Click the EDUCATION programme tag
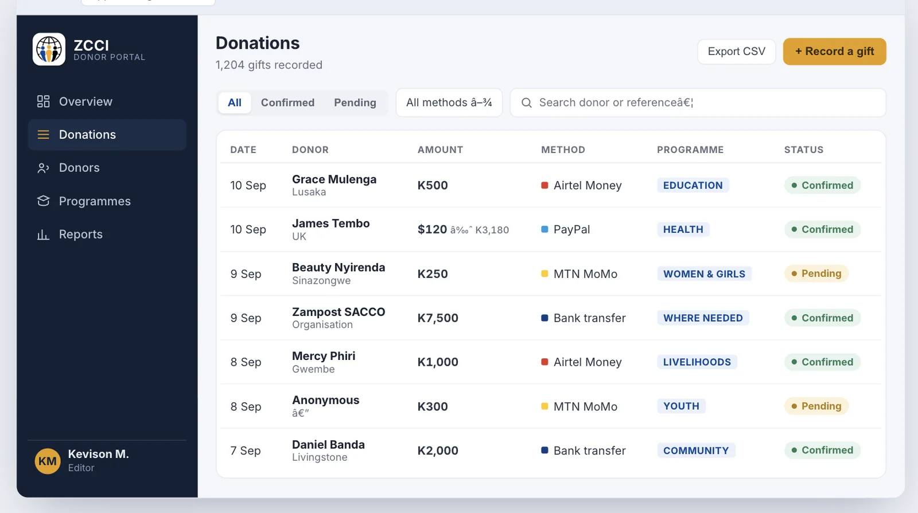This screenshot has height=513, width=918. [693, 185]
